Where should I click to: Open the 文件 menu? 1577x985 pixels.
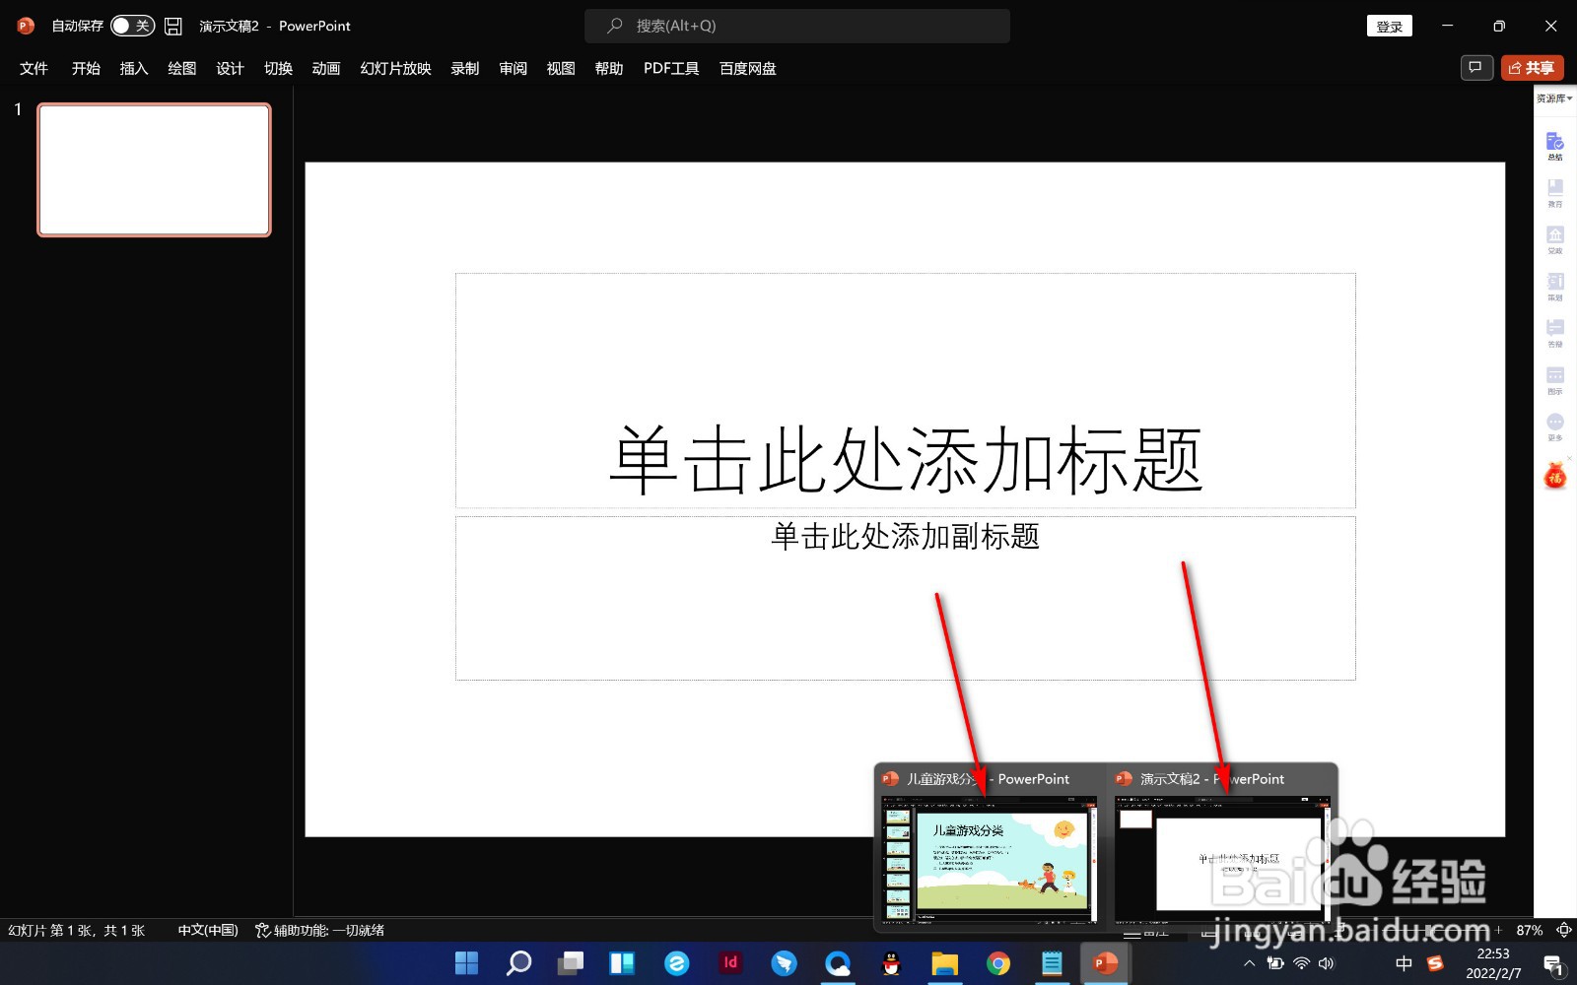[34, 68]
